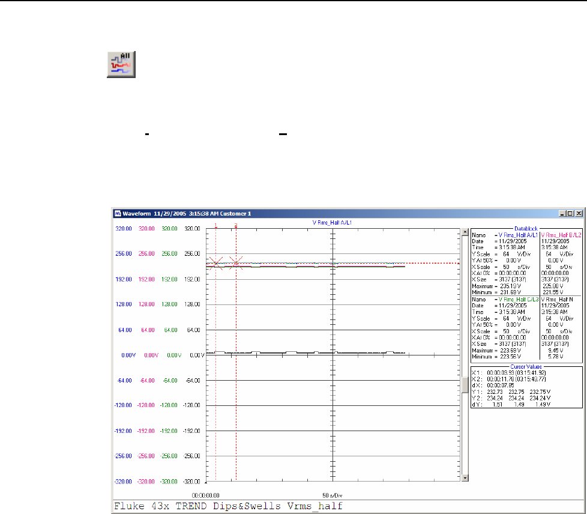Click the black 128.00 axis label
Viewport: 587px width, 514px height.
pyautogui.click(x=193, y=304)
